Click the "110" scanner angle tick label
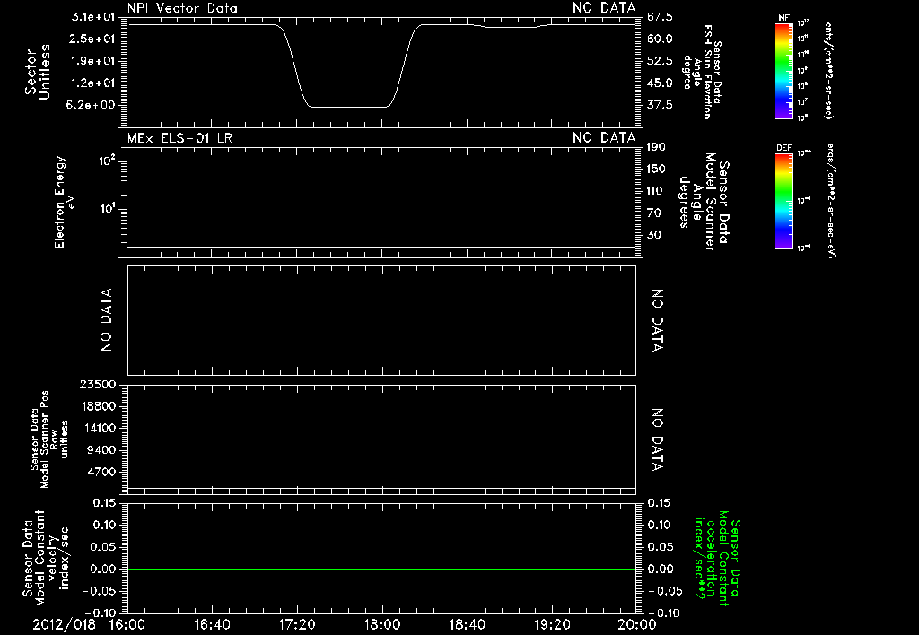The image size is (919, 635). [656, 191]
